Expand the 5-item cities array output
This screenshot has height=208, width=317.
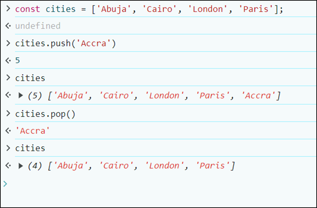[x=21, y=96]
